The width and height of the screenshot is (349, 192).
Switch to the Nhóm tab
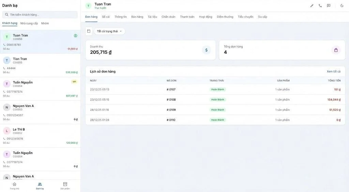coord(45,23)
